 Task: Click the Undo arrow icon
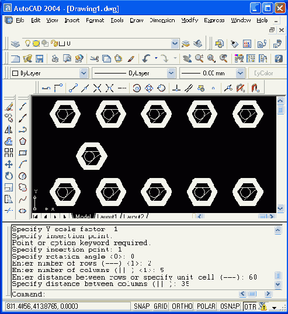146,59
